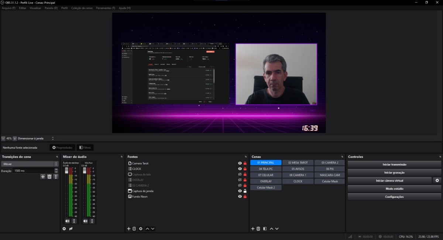Undock the Controles panel using its float icon
This screenshot has width=443, height=240.
[440, 157]
